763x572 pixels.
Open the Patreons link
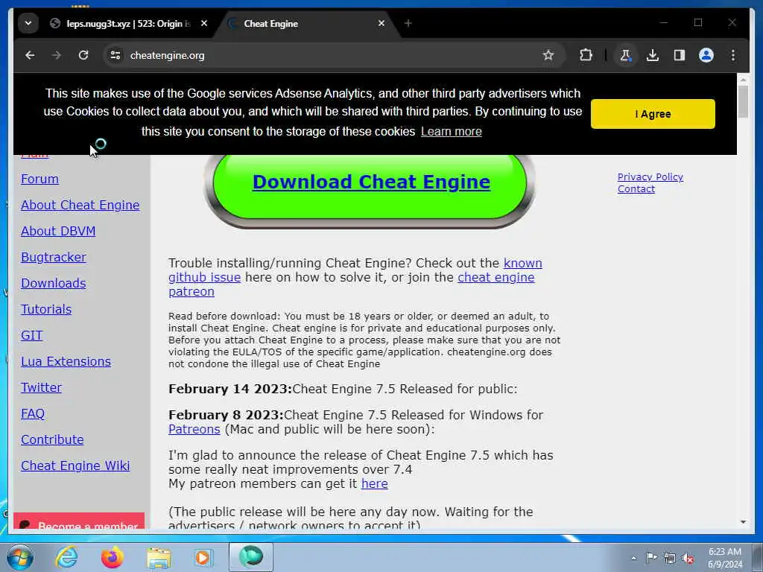pos(194,430)
